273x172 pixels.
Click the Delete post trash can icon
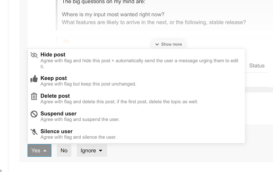click(34, 96)
